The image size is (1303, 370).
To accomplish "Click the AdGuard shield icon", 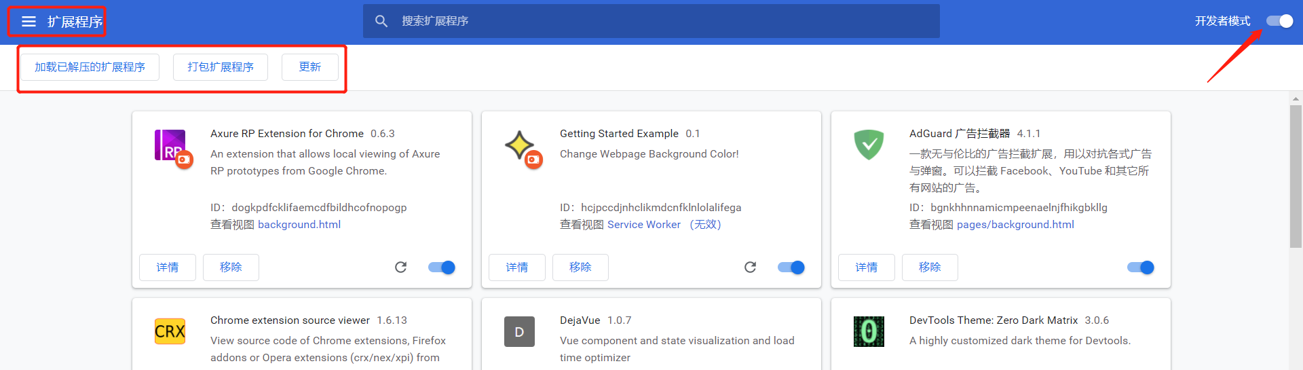I will (x=869, y=145).
